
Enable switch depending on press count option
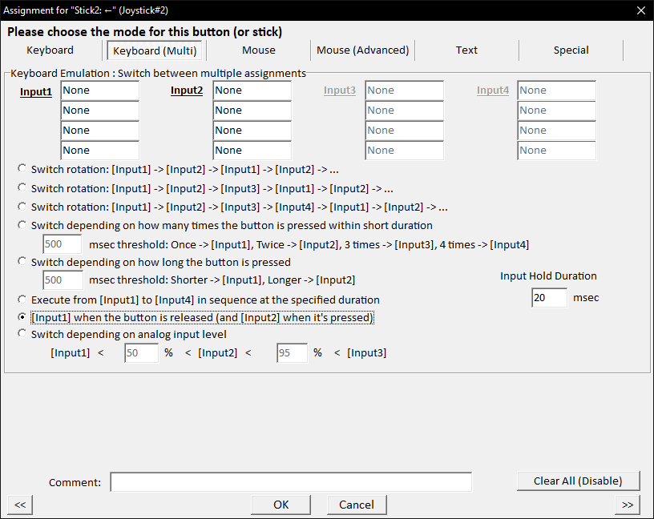22,226
